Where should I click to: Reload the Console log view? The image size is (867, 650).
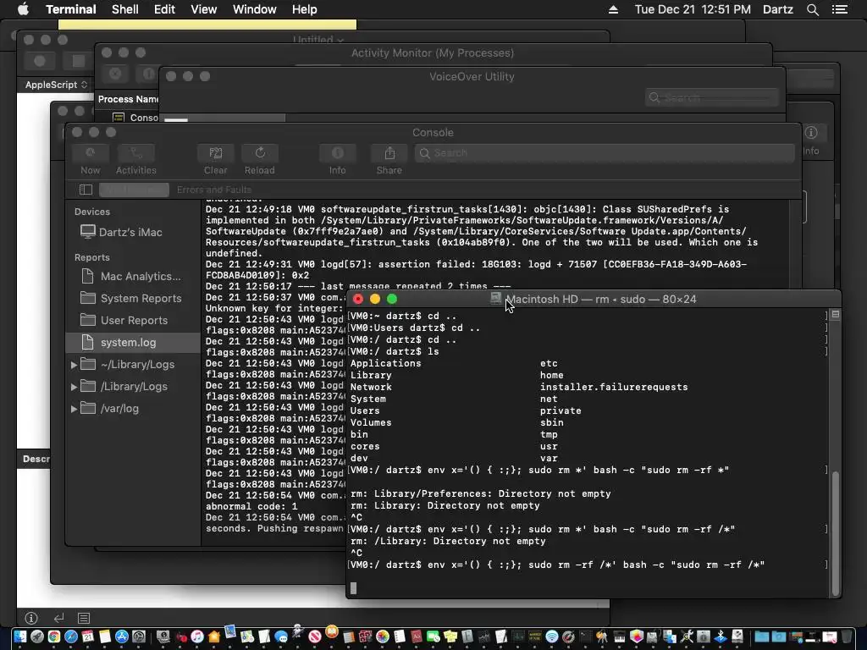coord(260,153)
